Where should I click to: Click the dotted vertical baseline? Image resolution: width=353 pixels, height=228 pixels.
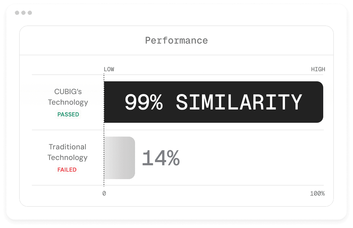click(104, 130)
